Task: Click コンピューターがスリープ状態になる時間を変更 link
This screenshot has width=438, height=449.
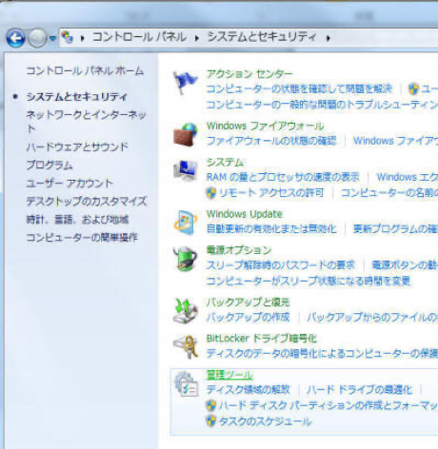Action: [309, 281]
